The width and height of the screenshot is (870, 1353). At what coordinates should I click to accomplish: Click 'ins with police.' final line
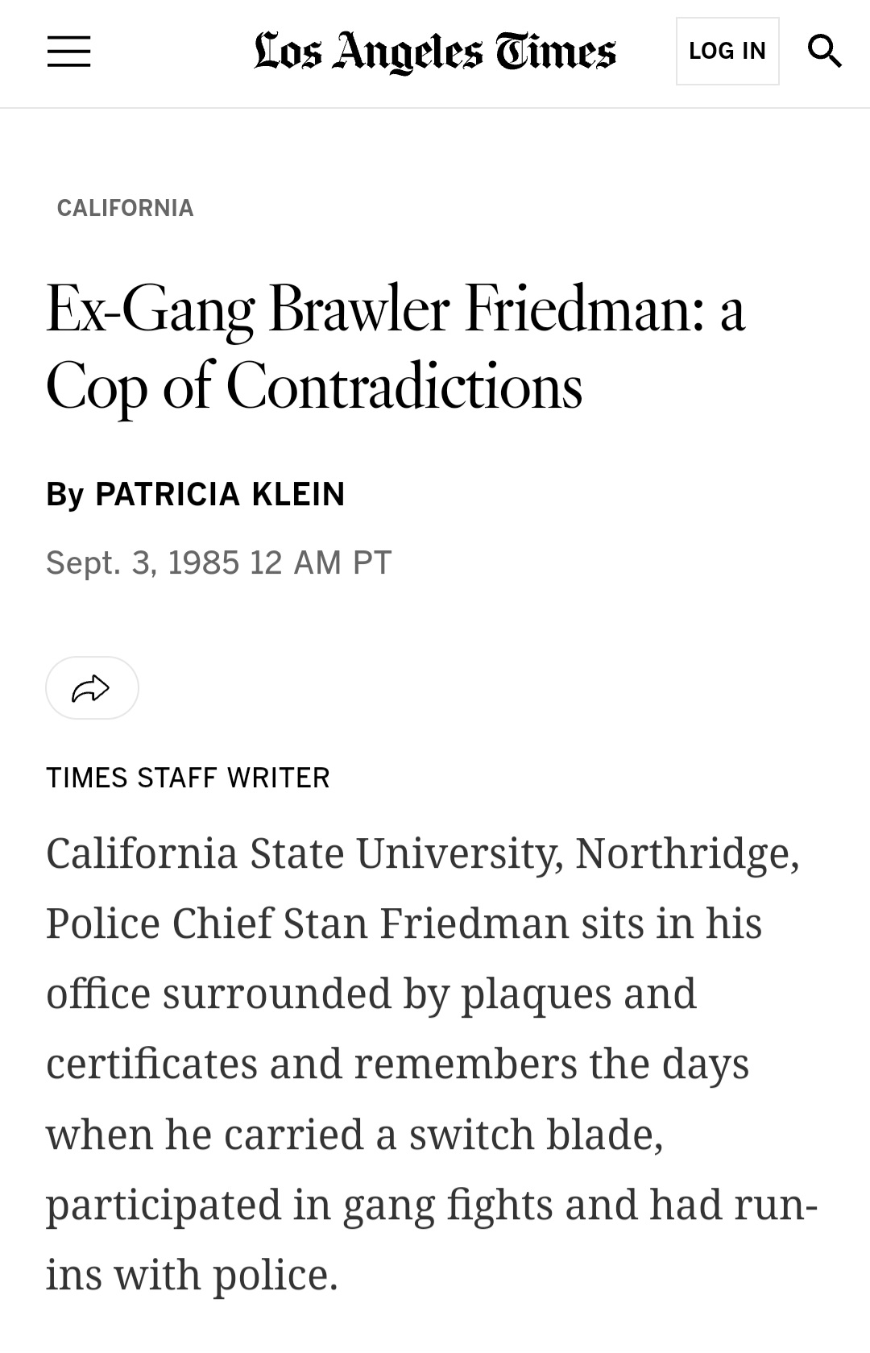point(192,1276)
